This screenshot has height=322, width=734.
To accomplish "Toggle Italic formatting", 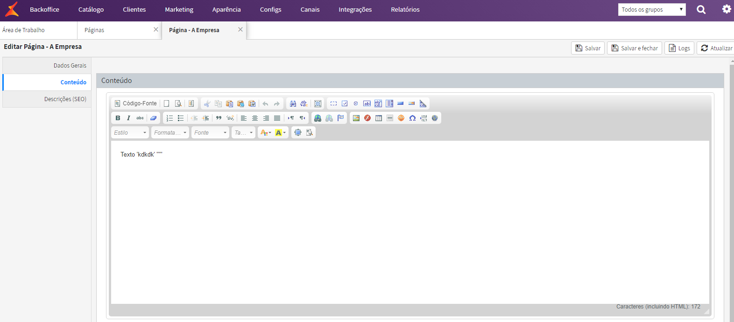I will coord(129,118).
